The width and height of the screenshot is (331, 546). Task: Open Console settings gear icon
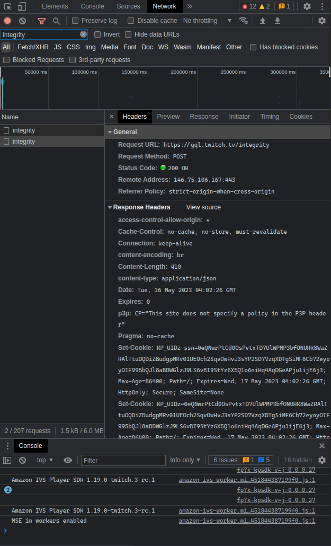322,460
